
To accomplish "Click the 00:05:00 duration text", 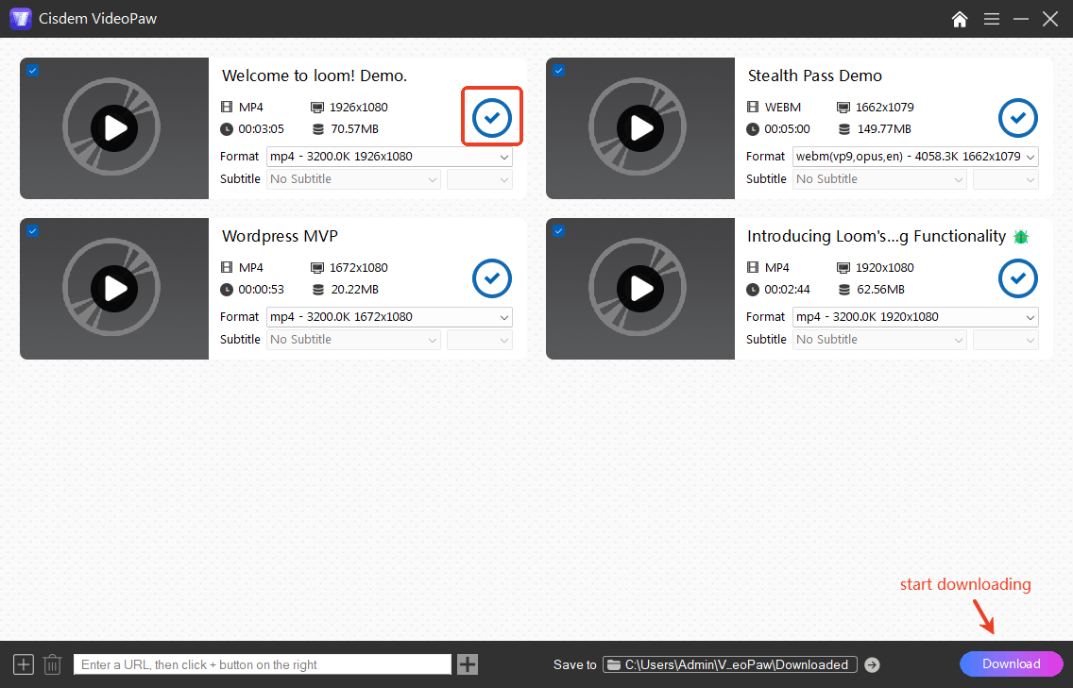I will coord(787,129).
